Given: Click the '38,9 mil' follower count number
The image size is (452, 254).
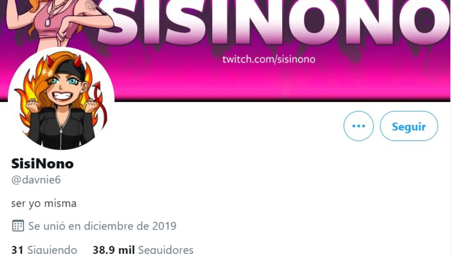Looking at the screenshot, I should click(114, 250).
